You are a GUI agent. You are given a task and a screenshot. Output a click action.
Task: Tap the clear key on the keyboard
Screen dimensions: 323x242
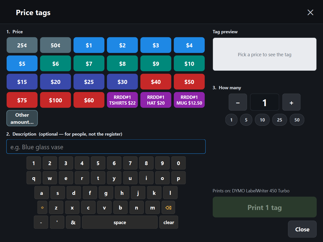pos(169,222)
